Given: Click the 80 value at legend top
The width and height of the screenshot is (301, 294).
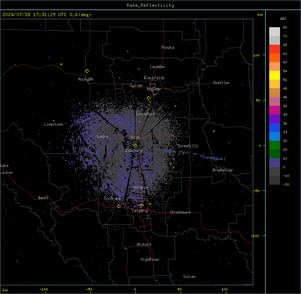Looking at the screenshot, I should (285, 28).
